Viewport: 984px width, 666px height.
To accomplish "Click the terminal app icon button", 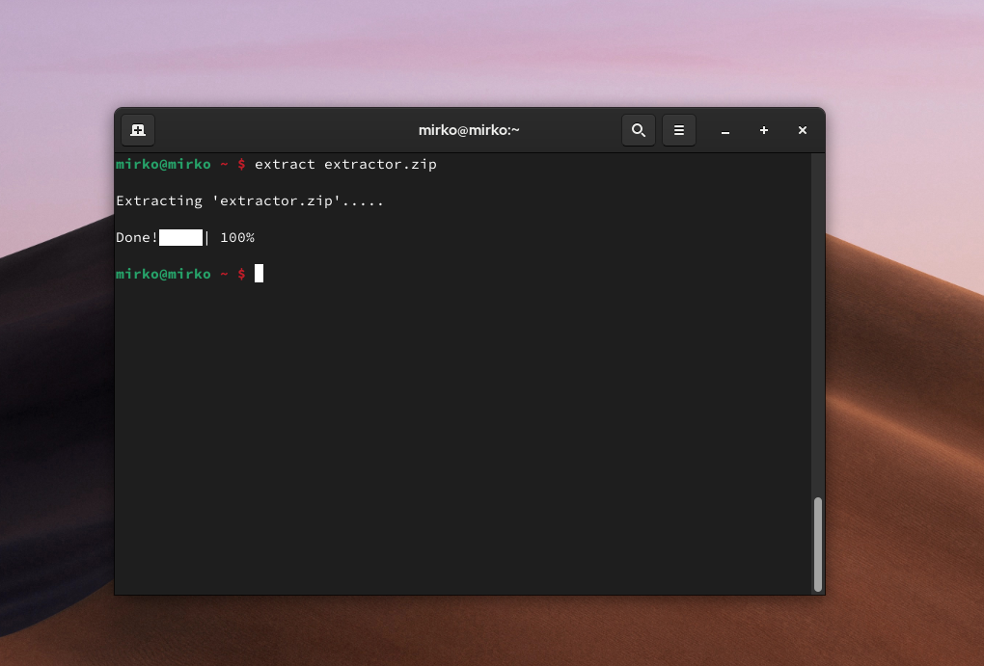I will (137, 130).
